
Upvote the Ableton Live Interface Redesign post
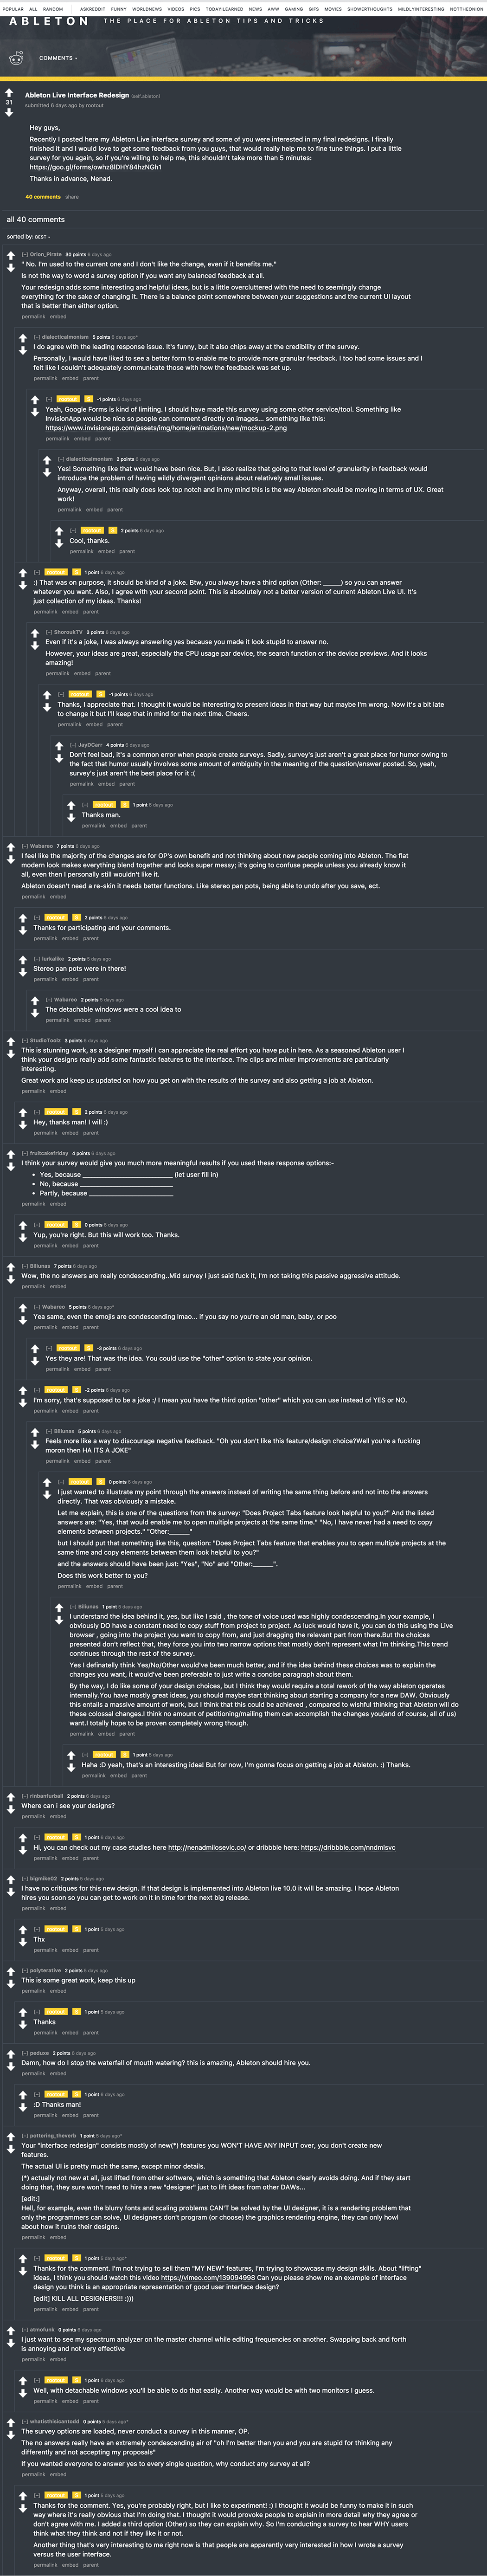[x=9, y=93]
